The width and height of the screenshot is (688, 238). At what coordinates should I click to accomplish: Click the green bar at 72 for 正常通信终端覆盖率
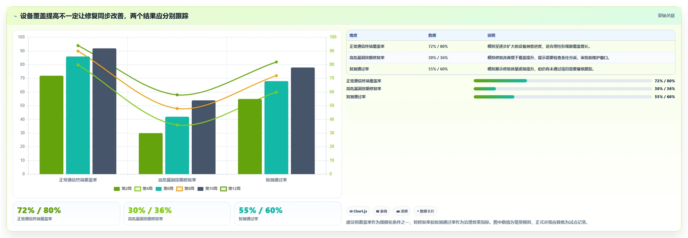point(51,125)
